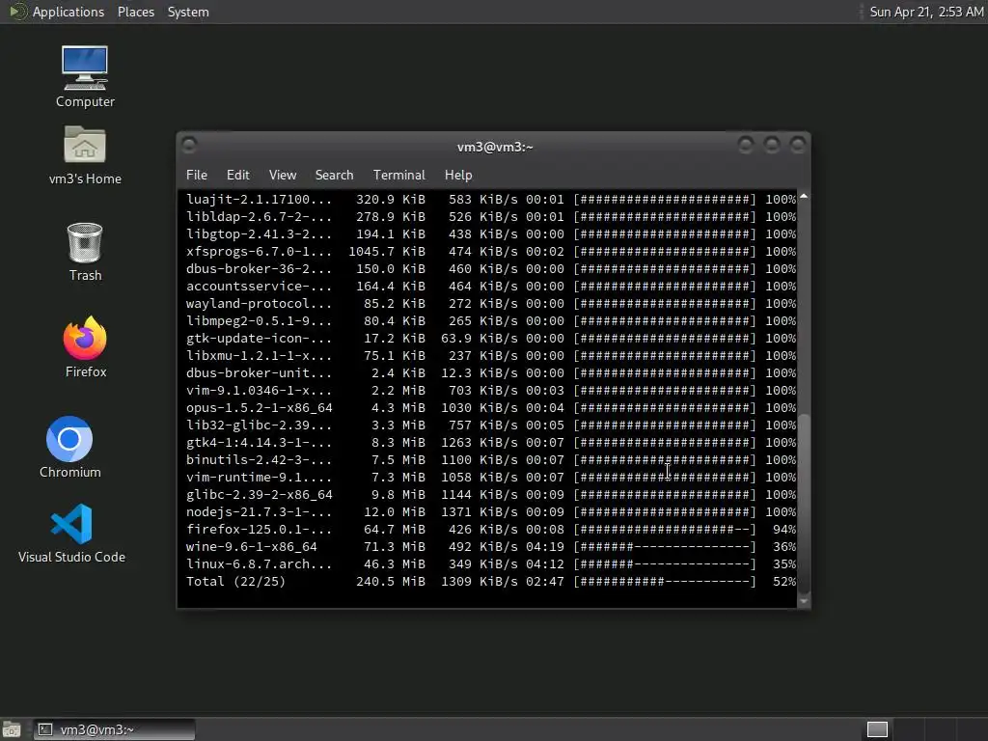Click the clock showing Sun Apr 21

pyautogui.click(x=926, y=12)
